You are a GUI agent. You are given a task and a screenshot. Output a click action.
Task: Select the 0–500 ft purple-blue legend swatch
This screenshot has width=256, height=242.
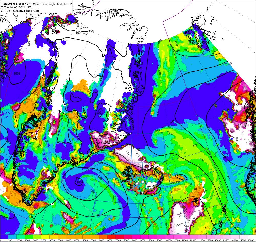click(x=4, y=237)
